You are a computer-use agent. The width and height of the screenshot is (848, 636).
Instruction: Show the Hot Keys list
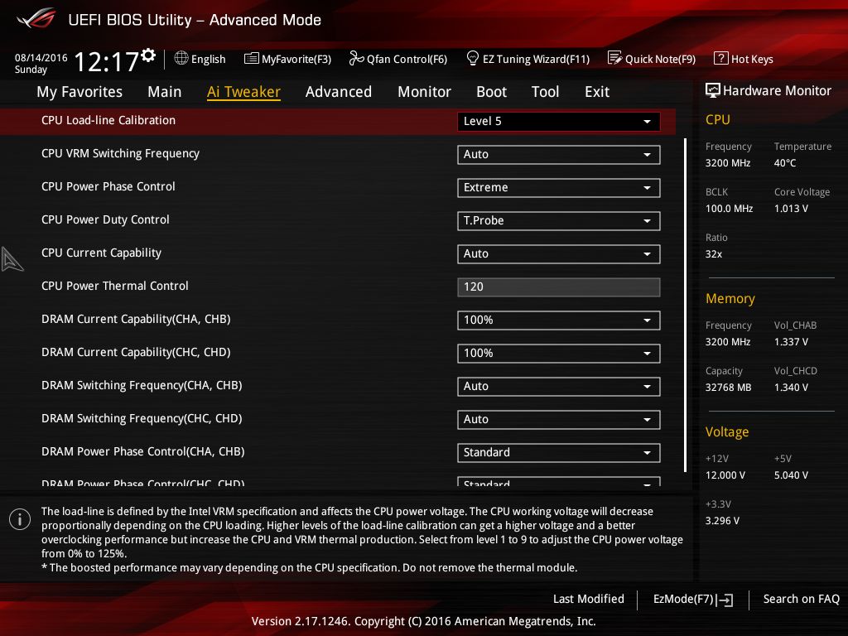[744, 59]
